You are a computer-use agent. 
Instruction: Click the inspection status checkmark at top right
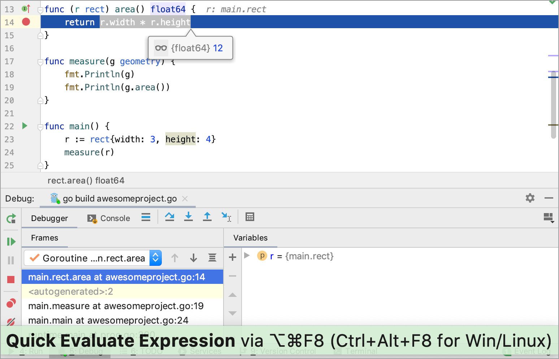coord(552,2)
